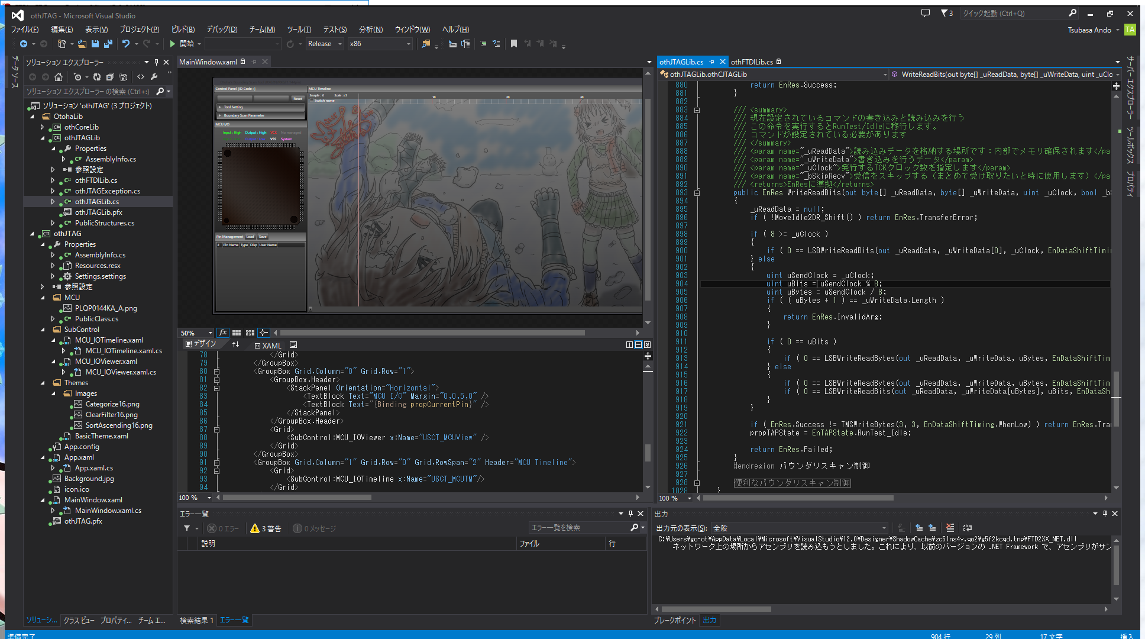Click the Open File toolbar icon

tap(82, 44)
